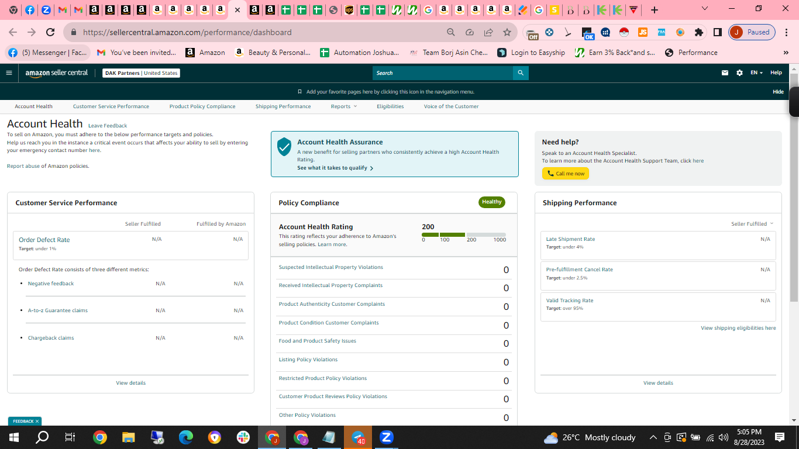
Task: Open the Leave Feedback link
Action: point(108,126)
